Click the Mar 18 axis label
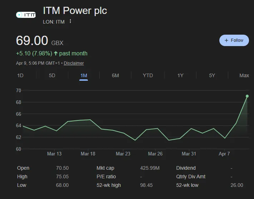Viewport: 254px width, 199px height. click(x=88, y=154)
